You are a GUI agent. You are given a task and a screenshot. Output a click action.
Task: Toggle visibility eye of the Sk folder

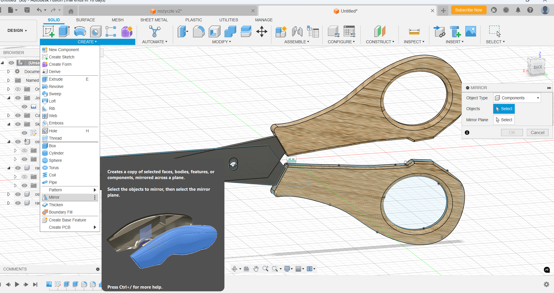(18, 124)
